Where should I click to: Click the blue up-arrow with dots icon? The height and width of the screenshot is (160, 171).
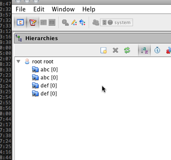(82, 22)
